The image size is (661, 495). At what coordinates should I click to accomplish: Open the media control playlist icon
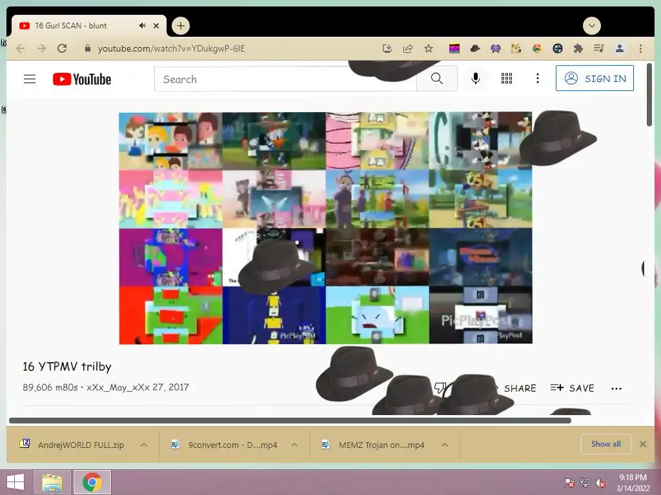point(598,48)
